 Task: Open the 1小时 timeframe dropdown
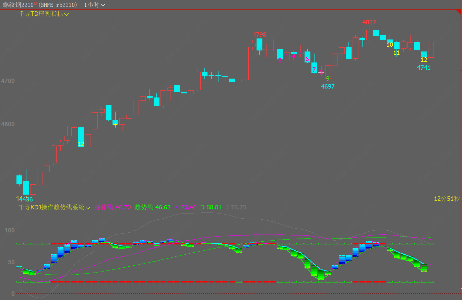[x=95, y=5]
